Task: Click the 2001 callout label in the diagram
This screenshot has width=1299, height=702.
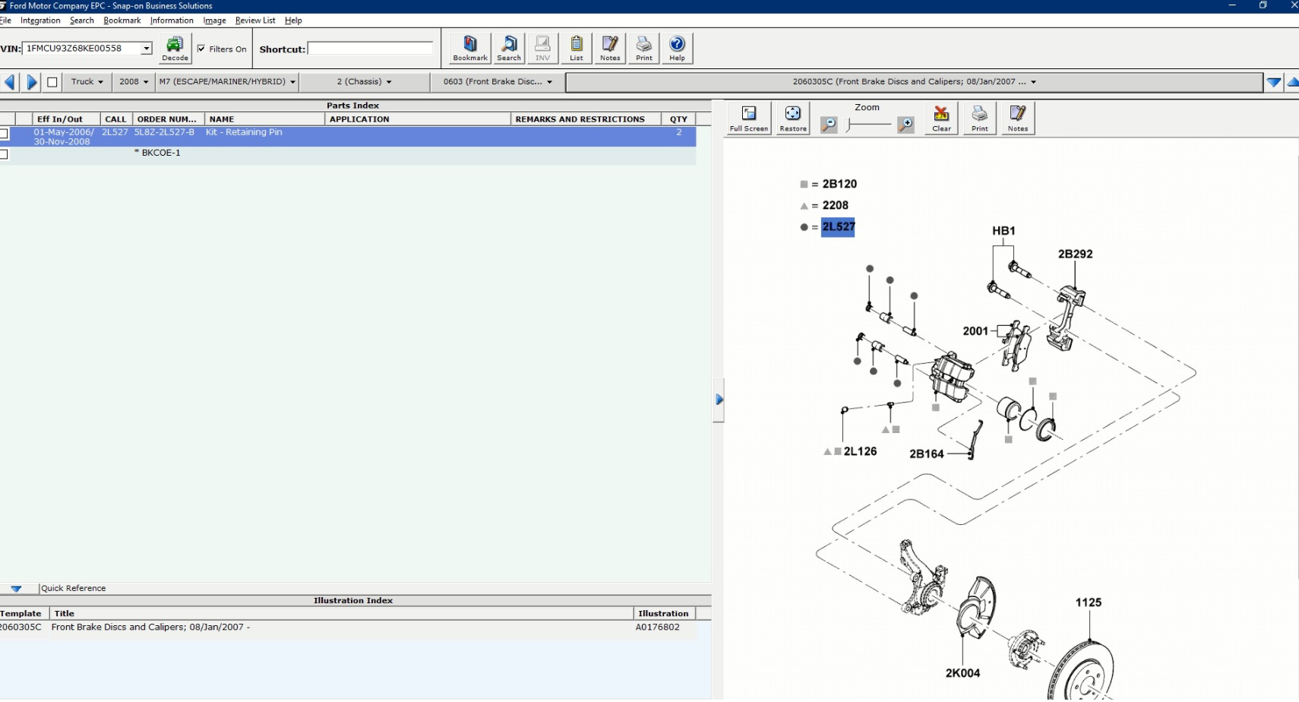Action: coord(975,331)
